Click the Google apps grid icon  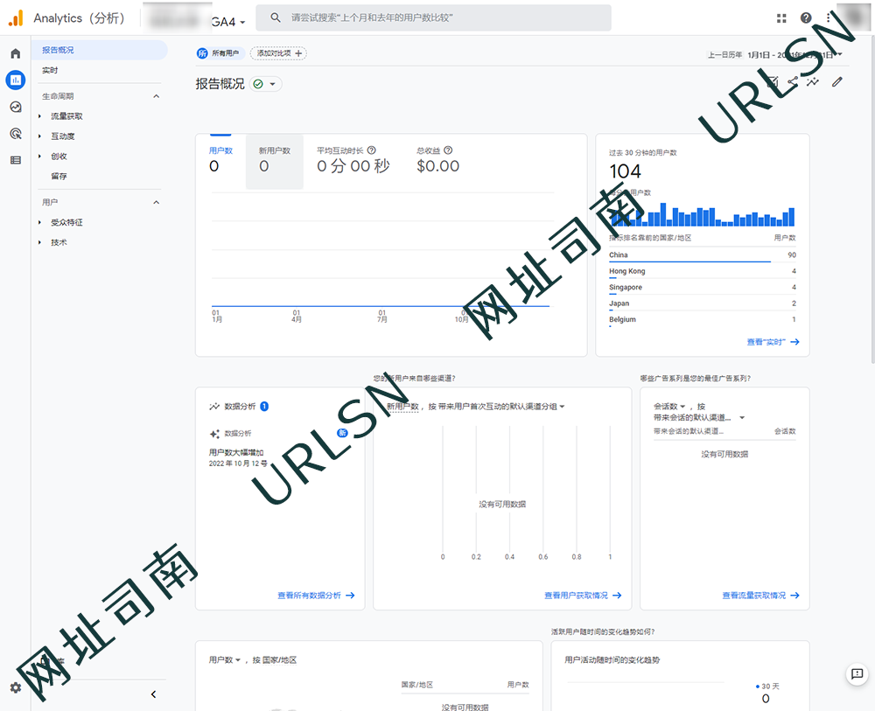pyautogui.click(x=781, y=18)
